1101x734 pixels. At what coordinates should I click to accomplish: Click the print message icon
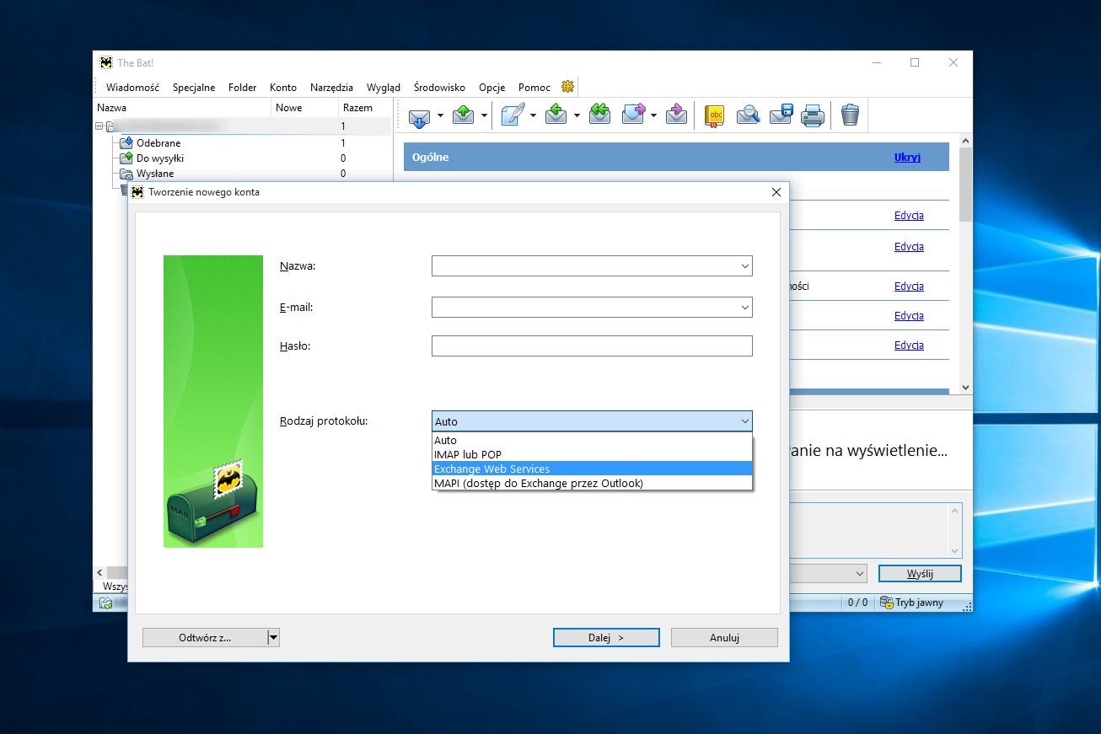813,115
